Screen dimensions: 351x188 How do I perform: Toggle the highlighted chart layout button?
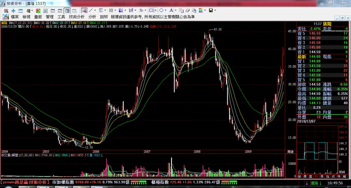(x=67, y=10)
